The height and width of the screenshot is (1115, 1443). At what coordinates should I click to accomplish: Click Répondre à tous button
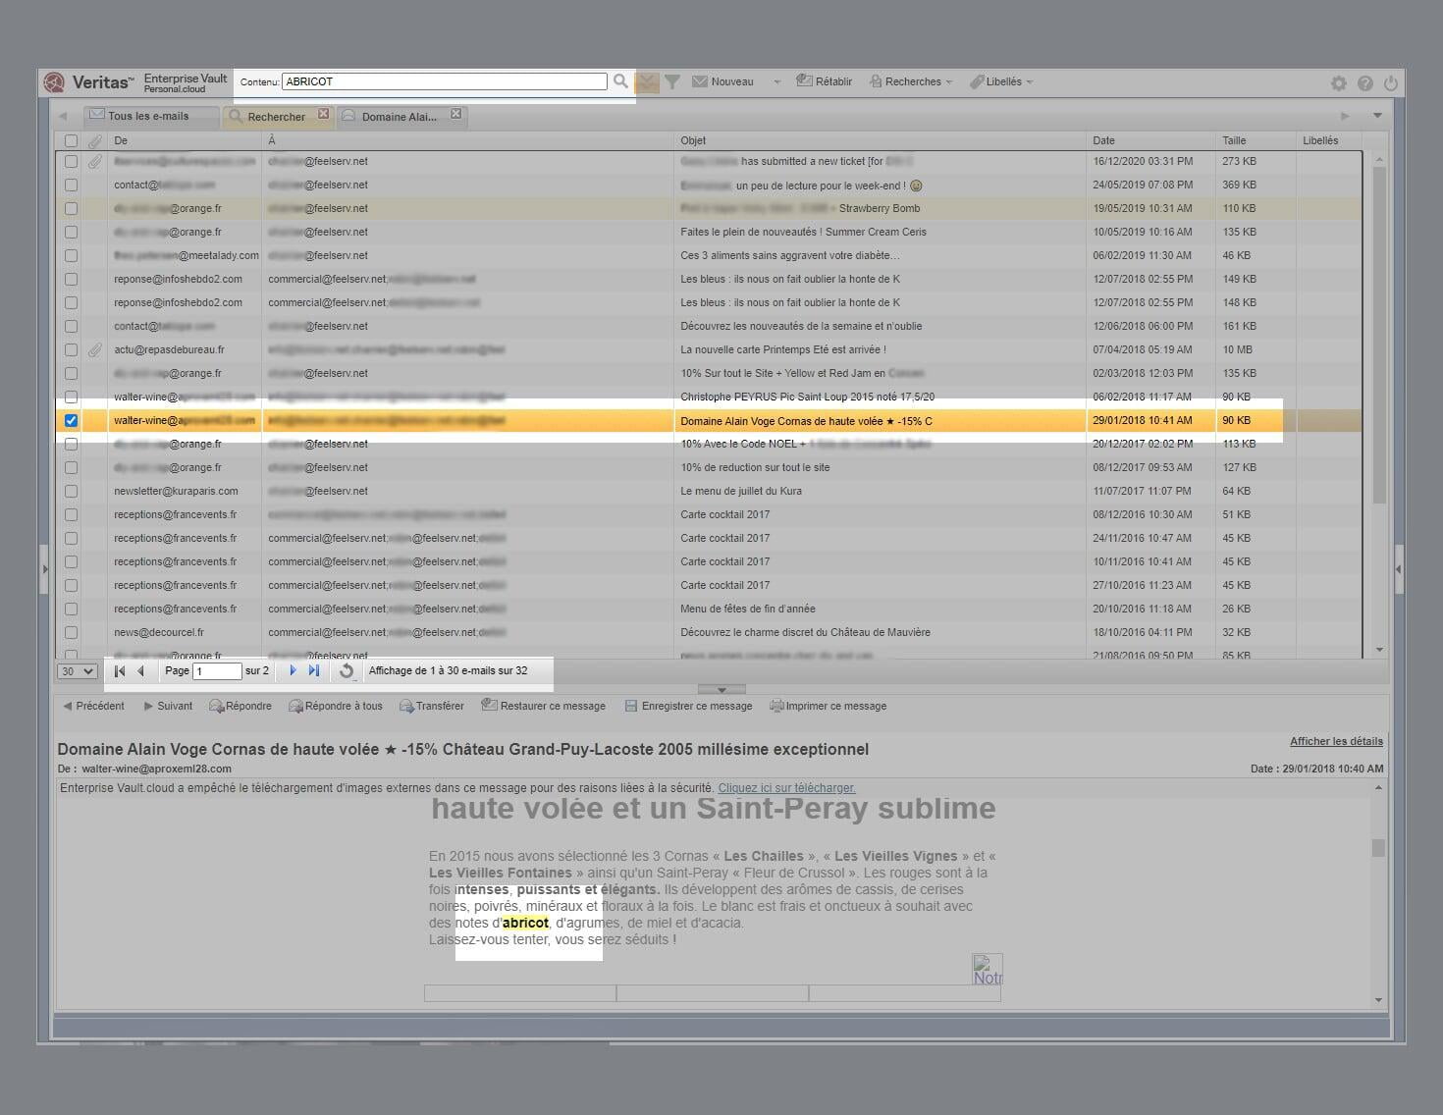(336, 706)
